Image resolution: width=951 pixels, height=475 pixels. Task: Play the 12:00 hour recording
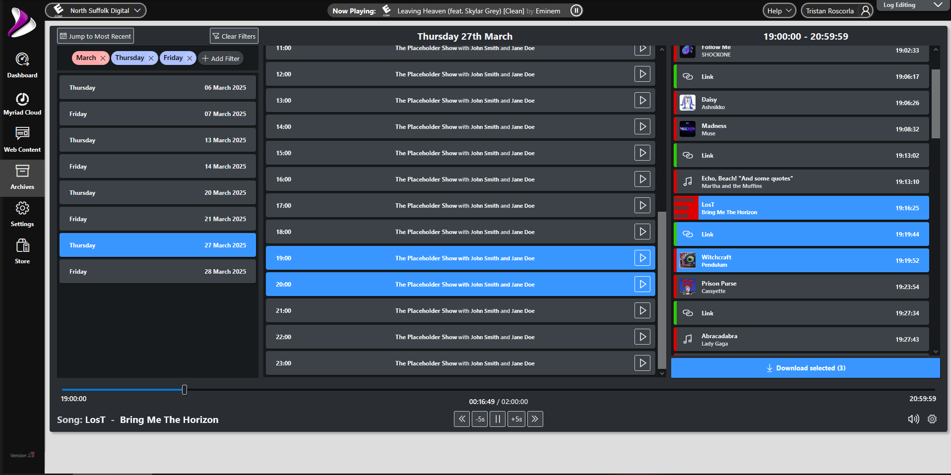(642, 74)
